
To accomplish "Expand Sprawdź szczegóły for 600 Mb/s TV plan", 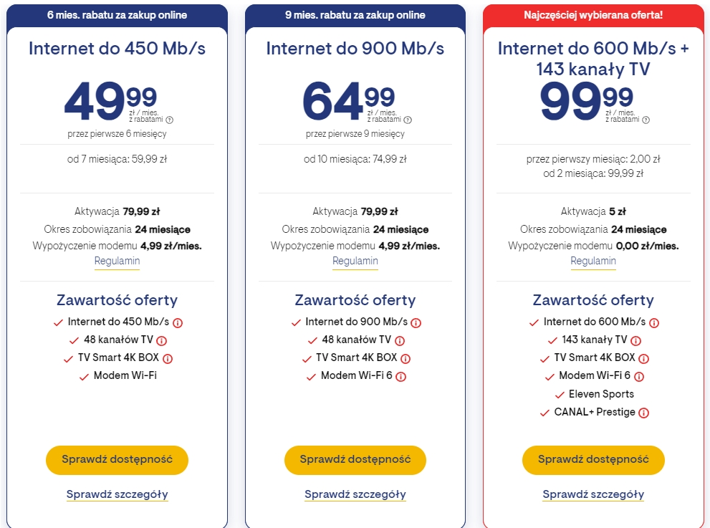I will 593,494.
